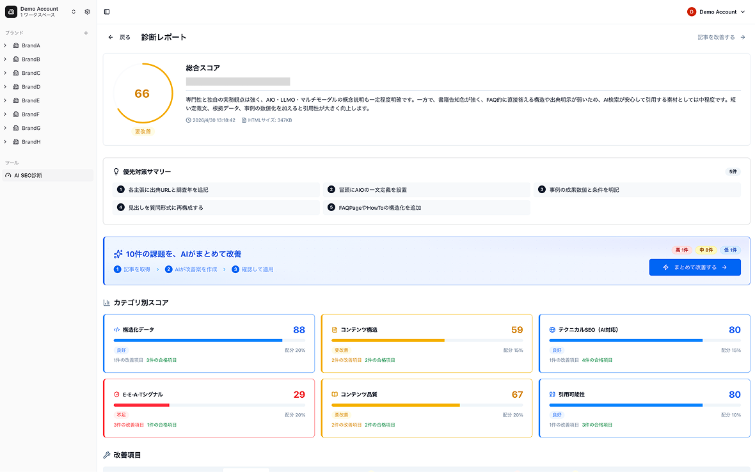This screenshot has width=755, height=472.
Task: Click the Demo Account logo icon in sidebar
Action: (x=11, y=12)
